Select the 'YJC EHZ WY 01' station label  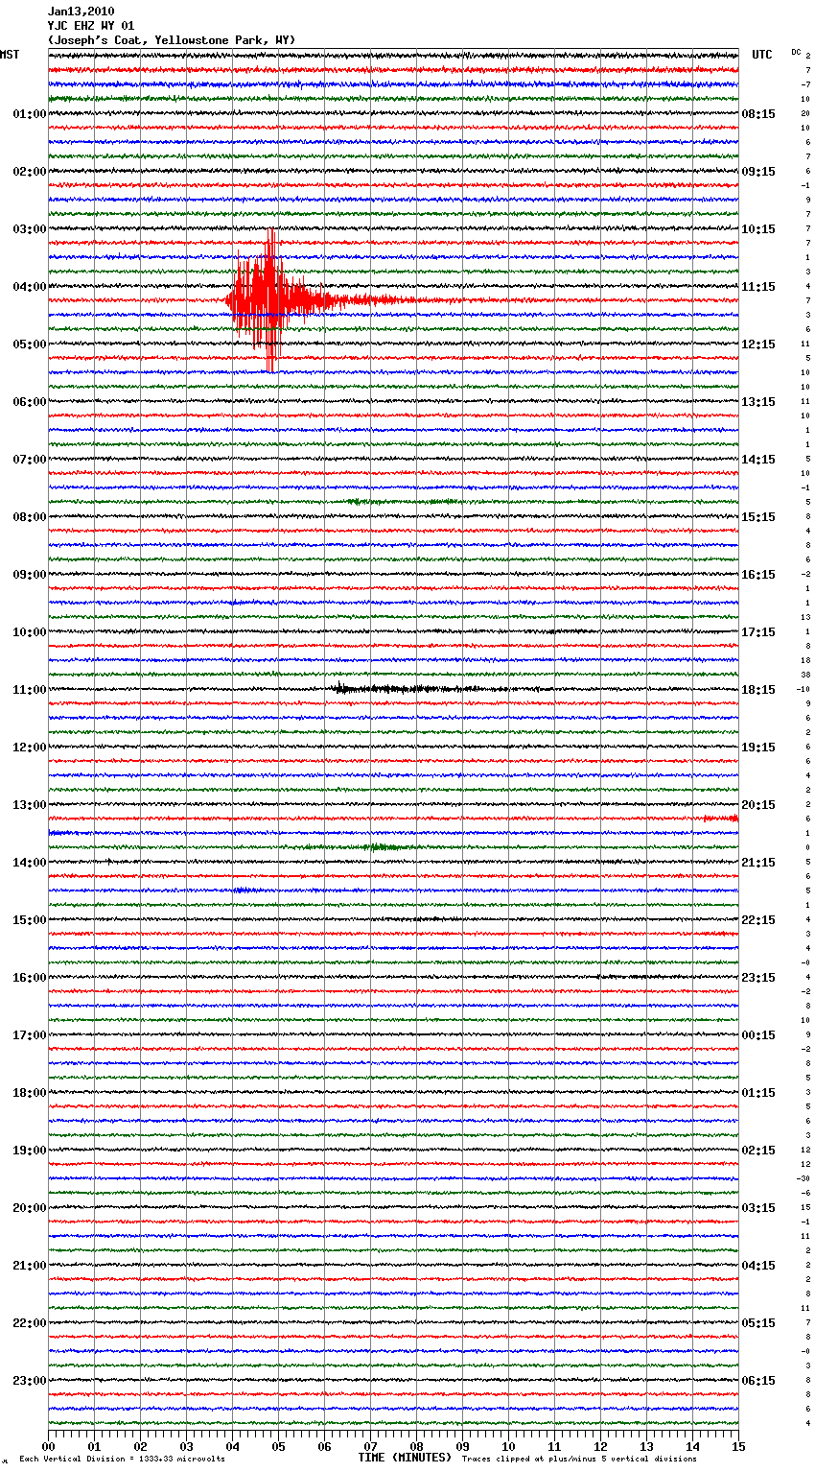91,26
